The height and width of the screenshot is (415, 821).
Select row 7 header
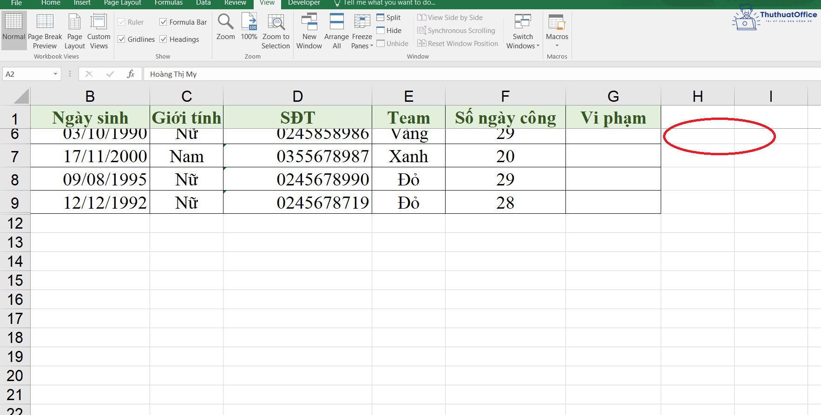(x=15, y=156)
